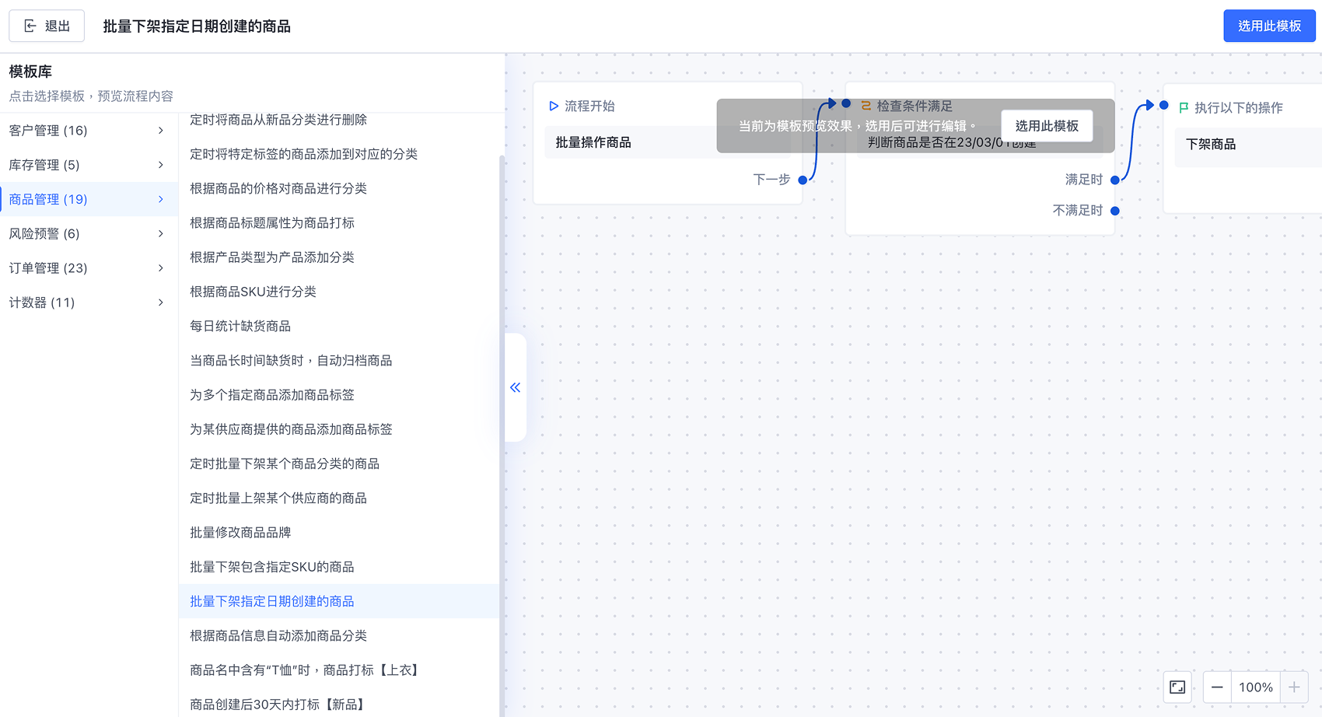The width and height of the screenshot is (1322, 717).
Task: Expand the 客户管理 (16) chevron
Action: point(161,130)
